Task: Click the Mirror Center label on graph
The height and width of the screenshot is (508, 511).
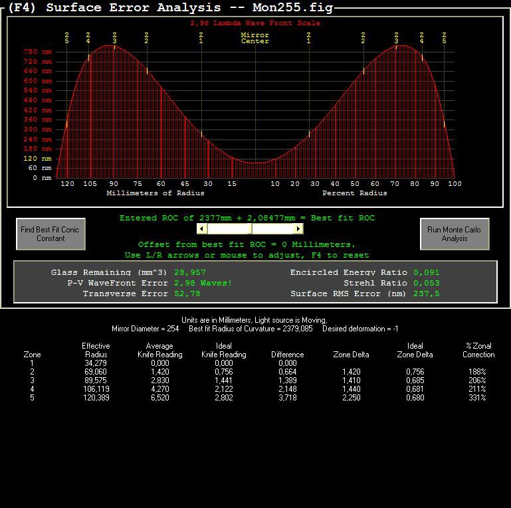Action: click(x=255, y=38)
